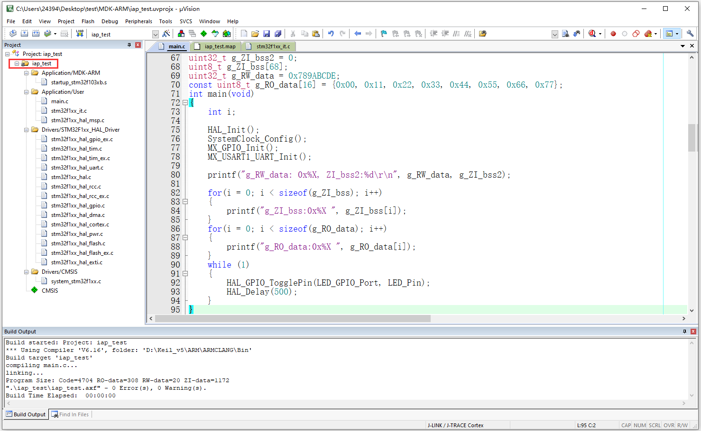
Task: Open the iap_test target selection dropdown
Action: (x=155, y=34)
